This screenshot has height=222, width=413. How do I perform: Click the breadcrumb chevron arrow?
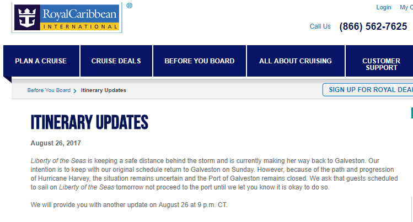click(x=75, y=91)
